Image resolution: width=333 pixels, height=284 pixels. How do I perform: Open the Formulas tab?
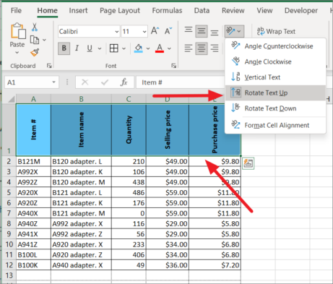click(x=167, y=11)
